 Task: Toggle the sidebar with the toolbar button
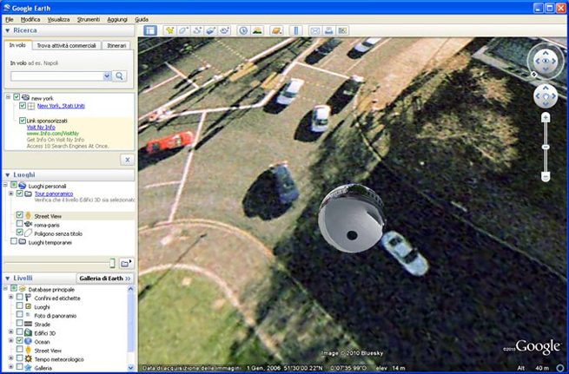click(150, 30)
